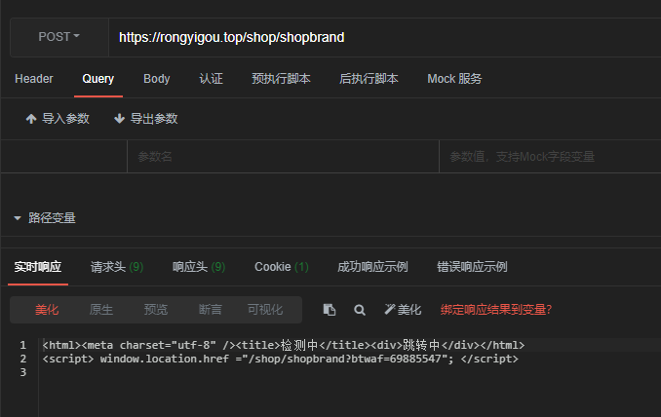Click the 导出参数 label
The height and width of the screenshot is (417, 661).
pyautogui.click(x=154, y=119)
